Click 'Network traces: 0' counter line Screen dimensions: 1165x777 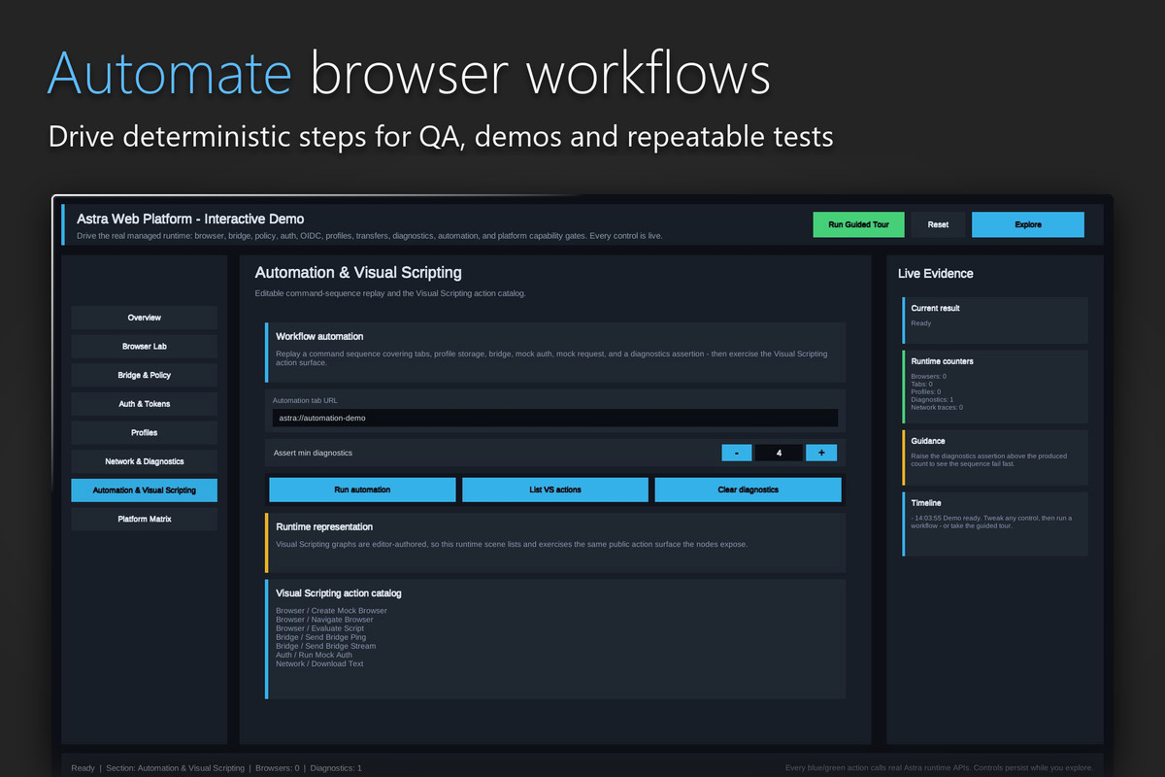tap(937, 407)
